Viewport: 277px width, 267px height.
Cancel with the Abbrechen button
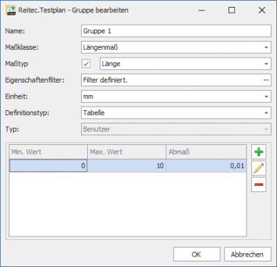pos(247,255)
